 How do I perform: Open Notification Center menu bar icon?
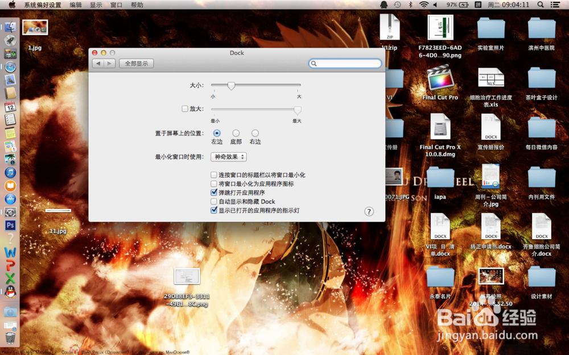(x=555, y=5)
